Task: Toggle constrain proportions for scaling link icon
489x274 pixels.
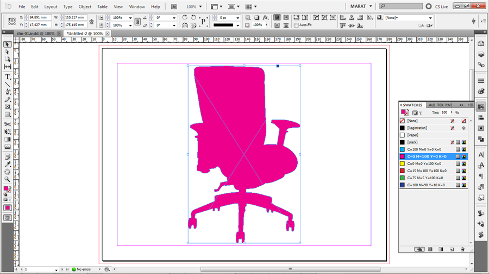Action: 137,22
